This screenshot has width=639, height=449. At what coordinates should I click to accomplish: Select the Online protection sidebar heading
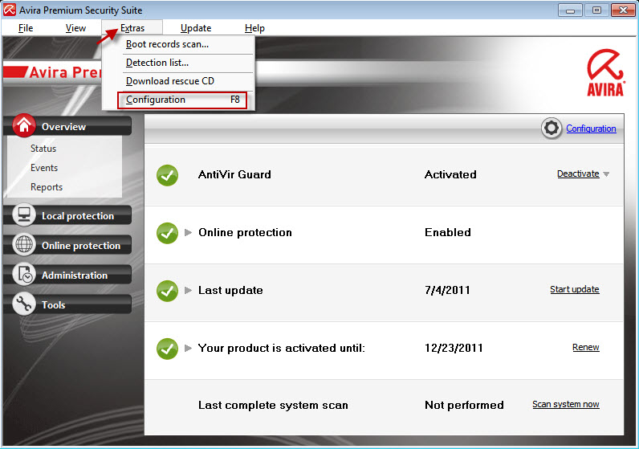pos(67,245)
